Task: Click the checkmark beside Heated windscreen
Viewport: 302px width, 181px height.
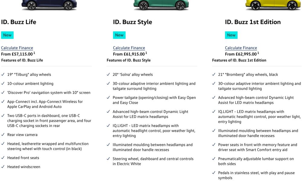Action: point(3,167)
